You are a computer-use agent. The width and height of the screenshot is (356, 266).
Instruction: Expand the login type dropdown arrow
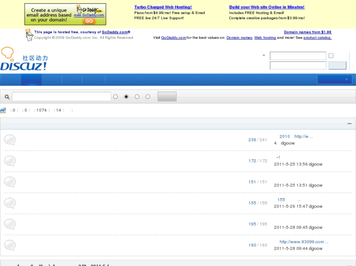[x=264, y=56]
